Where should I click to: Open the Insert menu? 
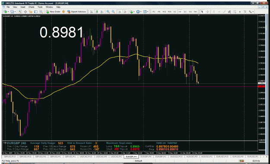click(x=23, y=7)
